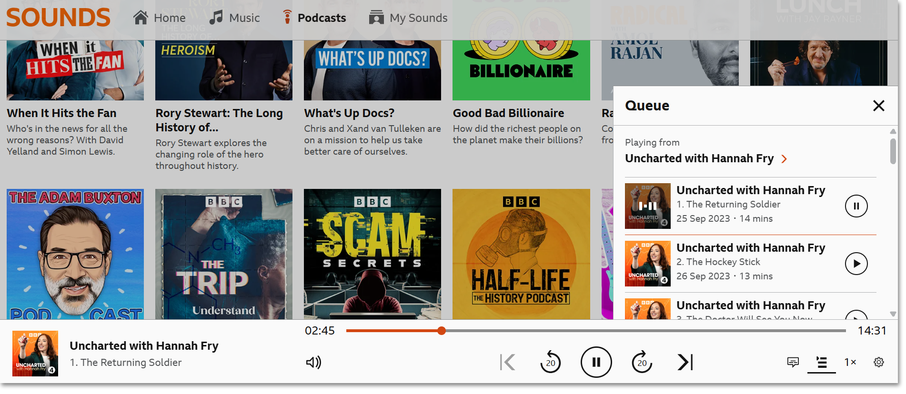
Task: Rewind 20 seconds
Action: pyautogui.click(x=551, y=362)
